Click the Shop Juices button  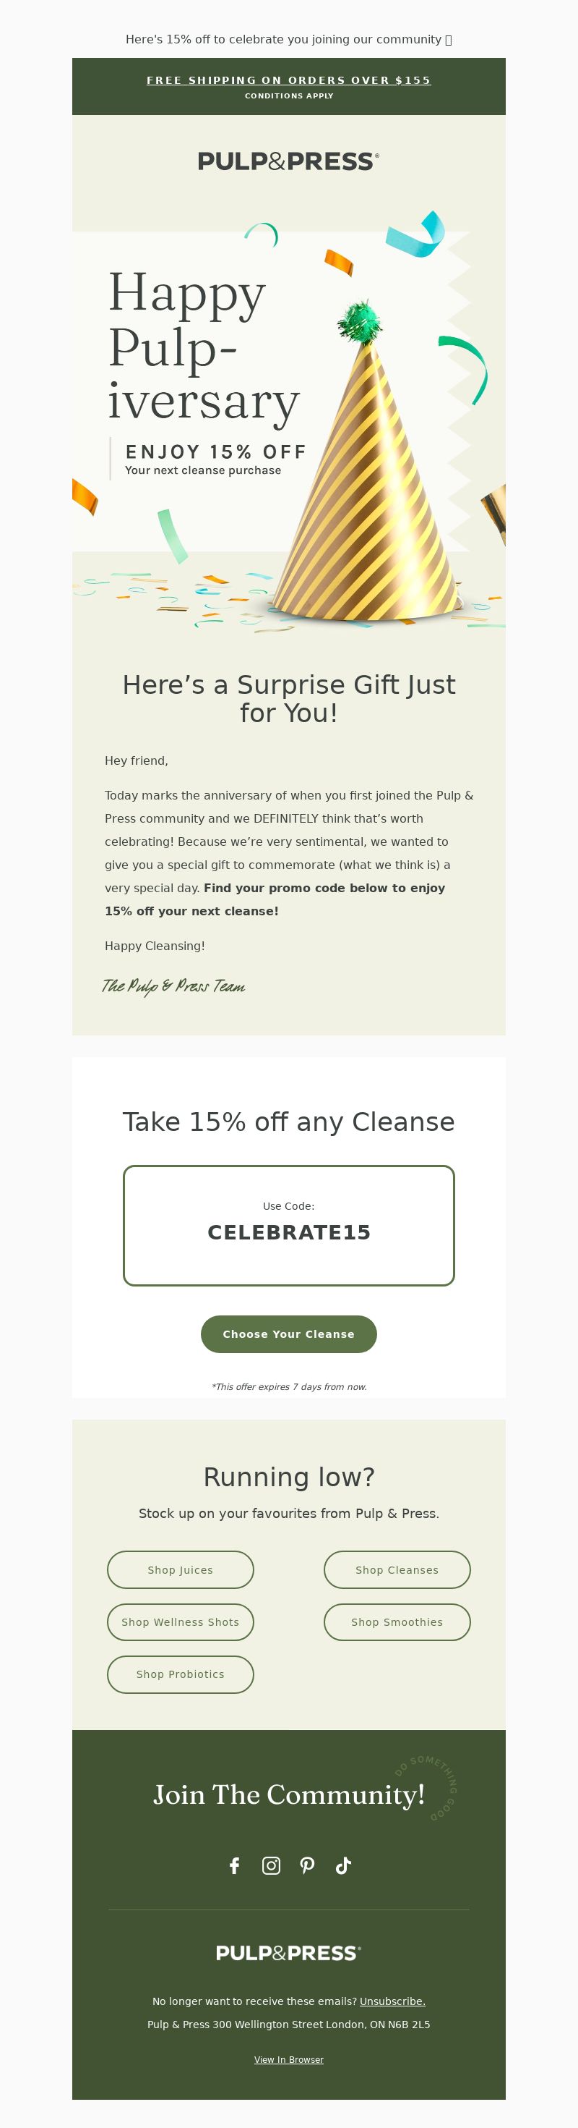click(181, 1569)
